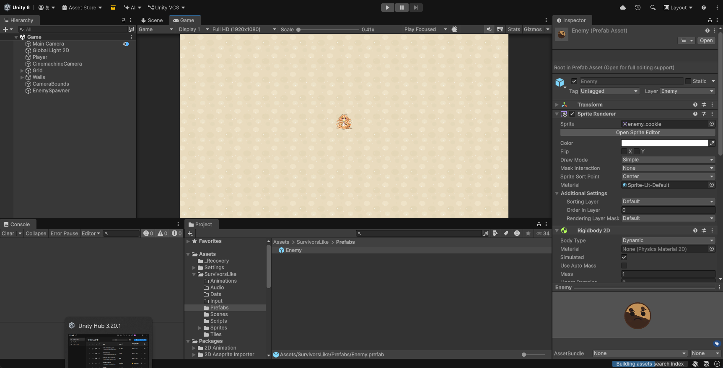
Task: Toggle Unity shortcuts keyboard icon in Game view
Action: coord(500,29)
